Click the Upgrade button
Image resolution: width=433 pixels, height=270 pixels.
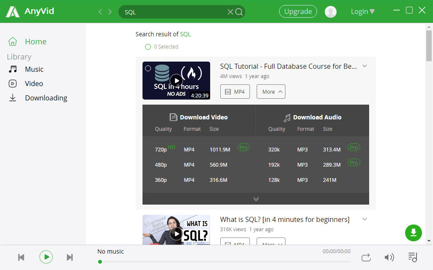298,11
